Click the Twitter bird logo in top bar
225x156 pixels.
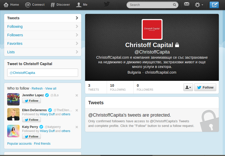point(107,4)
